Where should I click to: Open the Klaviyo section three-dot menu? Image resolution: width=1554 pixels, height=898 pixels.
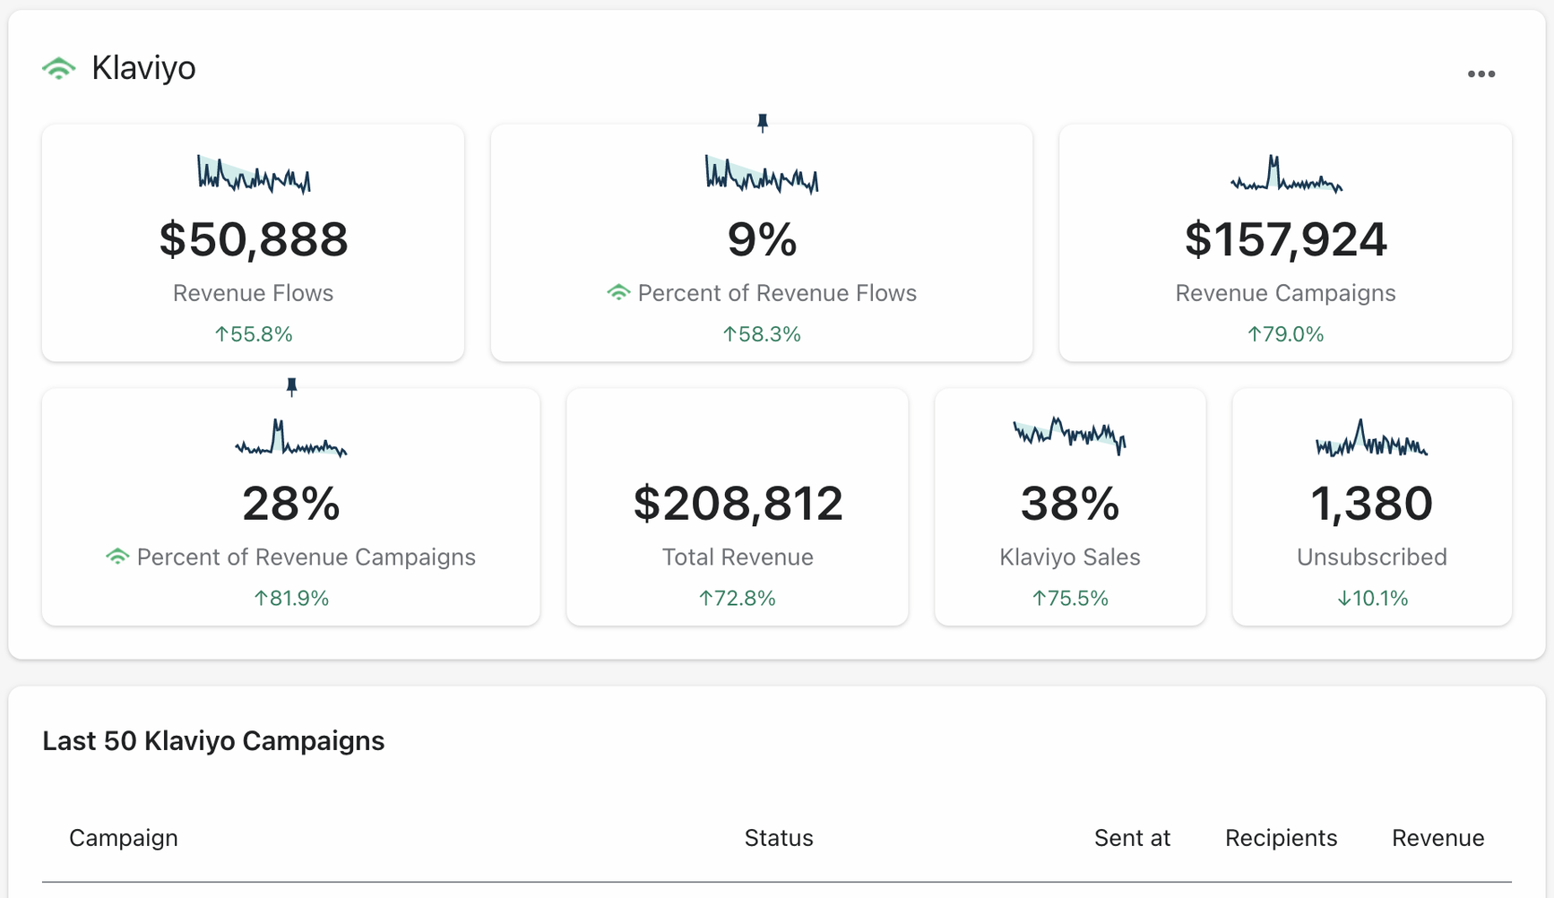tap(1481, 74)
